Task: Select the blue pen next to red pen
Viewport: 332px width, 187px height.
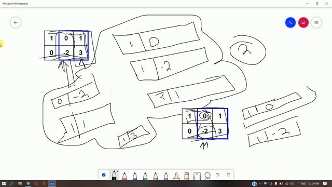Action: pos(135,176)
